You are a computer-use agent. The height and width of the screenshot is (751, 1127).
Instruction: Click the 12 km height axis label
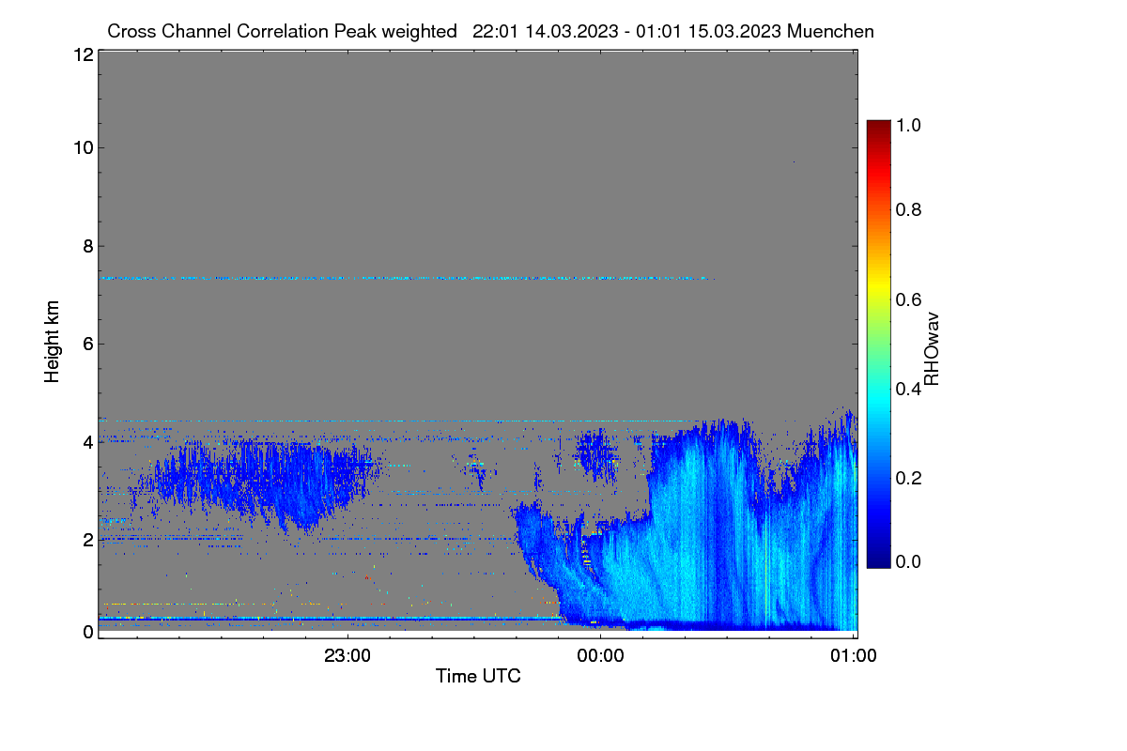click(x=83, y=54)
